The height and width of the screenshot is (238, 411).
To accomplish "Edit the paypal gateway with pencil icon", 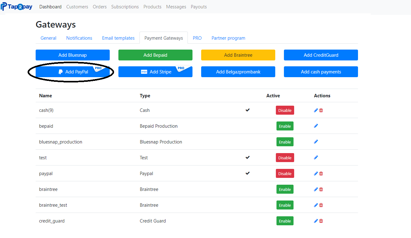I will 316,174.
